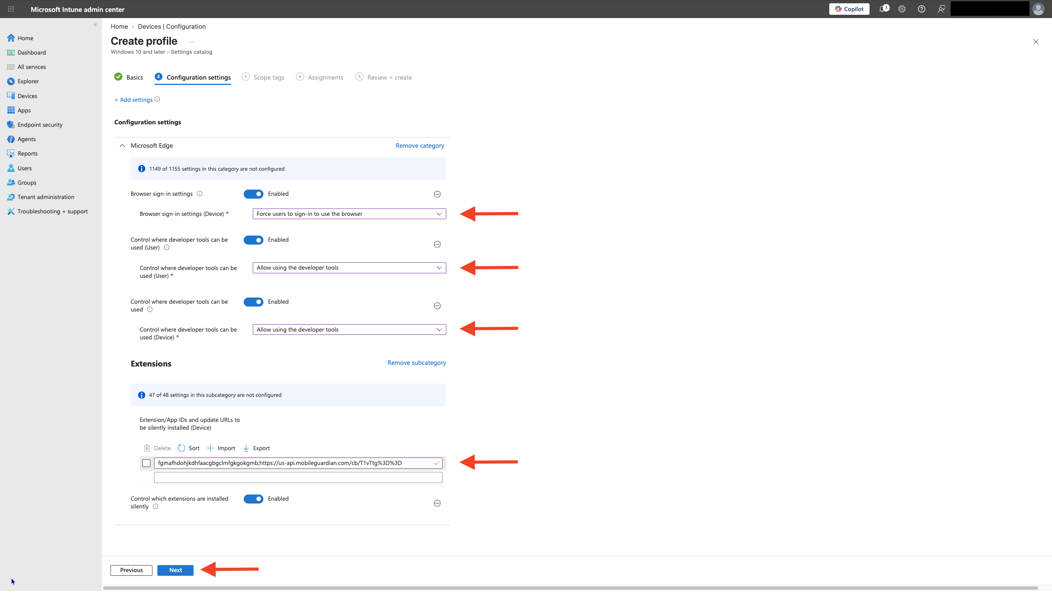
Task: Check the box beside the mobileguardian extension entry
Action: [146, 463]
